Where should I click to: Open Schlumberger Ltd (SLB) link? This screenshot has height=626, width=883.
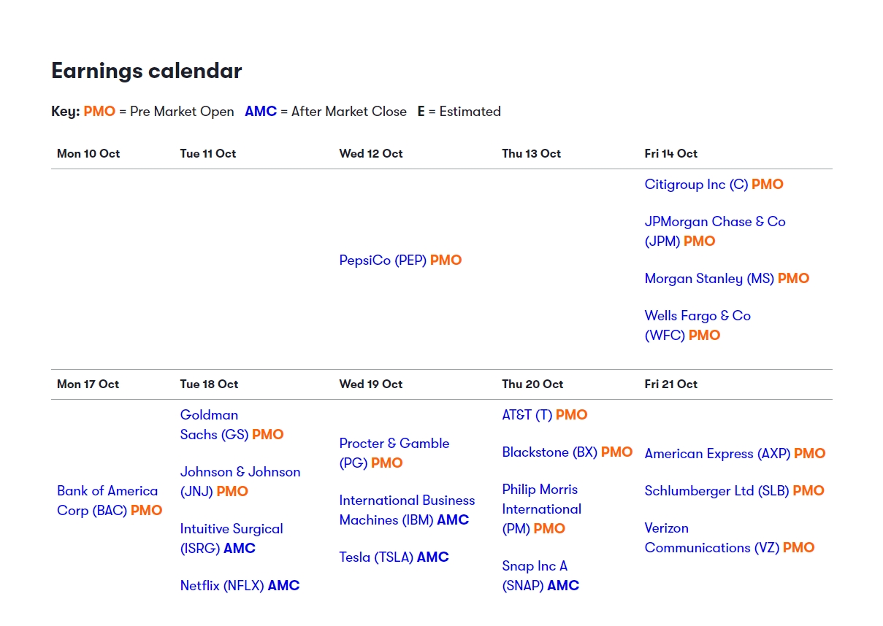[716, 491]
